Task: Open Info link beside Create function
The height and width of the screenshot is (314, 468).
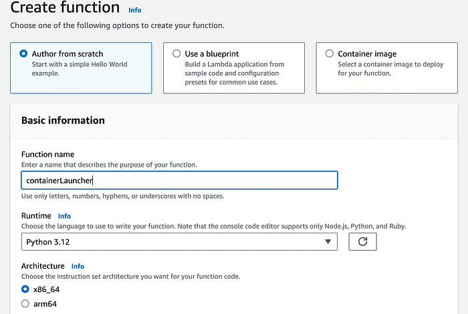Action: pos(134,11)
